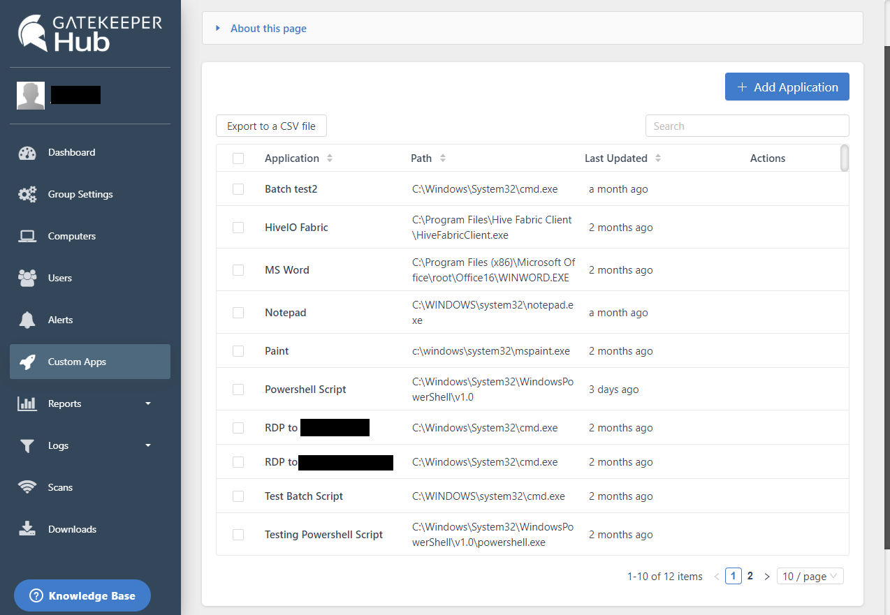Click the table's vertical scrollbar handle

[x=845, y=158]
